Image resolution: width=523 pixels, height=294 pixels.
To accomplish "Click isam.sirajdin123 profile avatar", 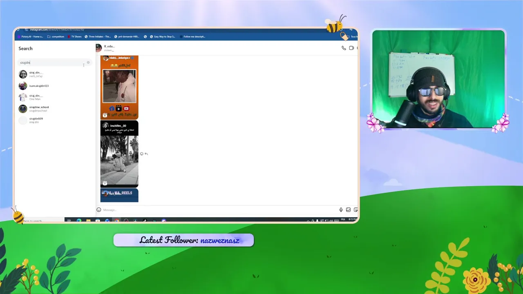I will coord(23,86).
